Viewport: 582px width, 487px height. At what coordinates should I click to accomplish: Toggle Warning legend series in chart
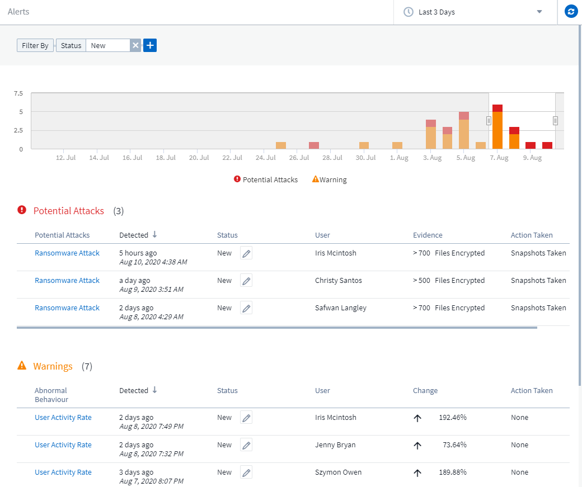pyautogui.click(x=330, y=180)
